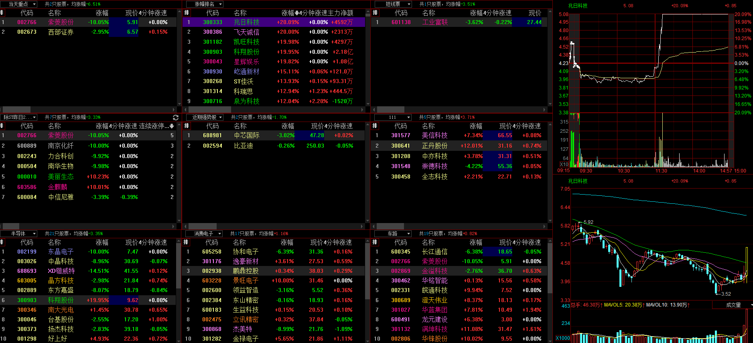
Task: Select 中芯国际 in 近期强势股
Action: tap(274, 136)
